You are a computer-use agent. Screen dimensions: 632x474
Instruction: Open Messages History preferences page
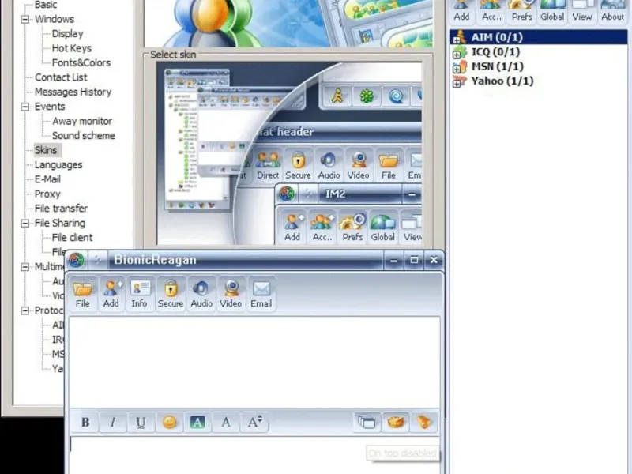pyautogui.click(x=73, y=92)
